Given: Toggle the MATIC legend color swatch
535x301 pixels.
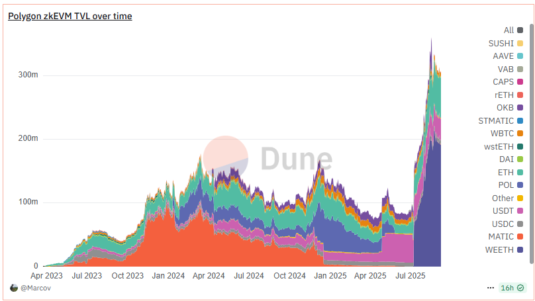Looking at the screenshot, I should pos(520,237).
